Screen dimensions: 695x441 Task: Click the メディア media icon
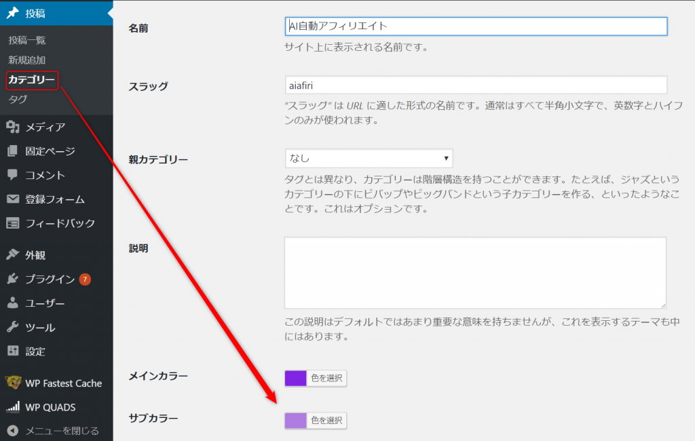pos(12,127)
